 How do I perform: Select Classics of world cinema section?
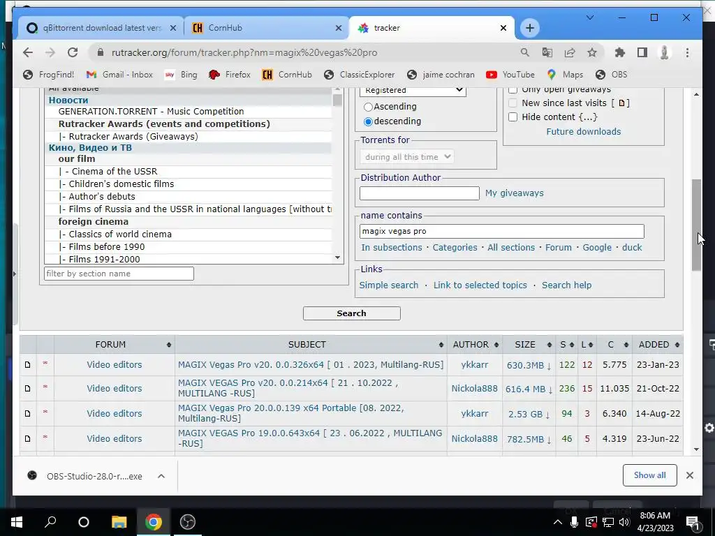(188, 234)
